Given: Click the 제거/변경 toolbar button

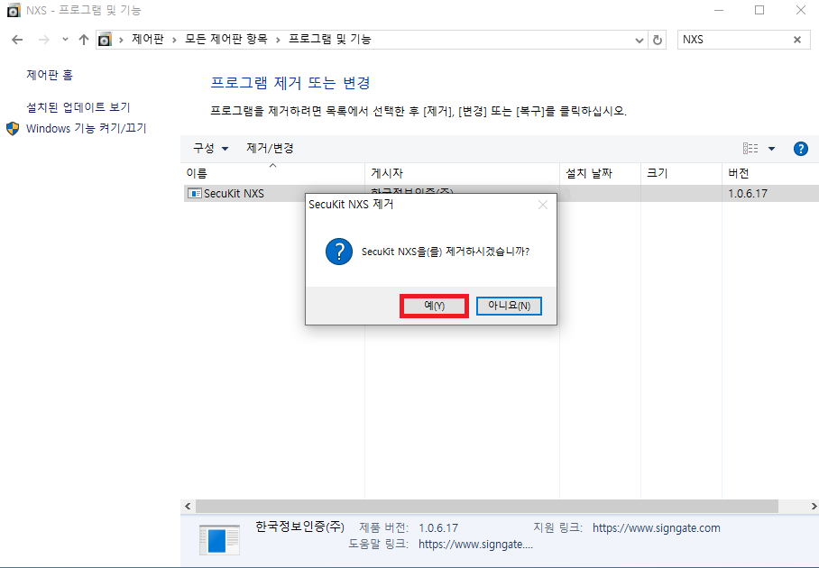Looking at the screenshot, I should tap(270, 148).
